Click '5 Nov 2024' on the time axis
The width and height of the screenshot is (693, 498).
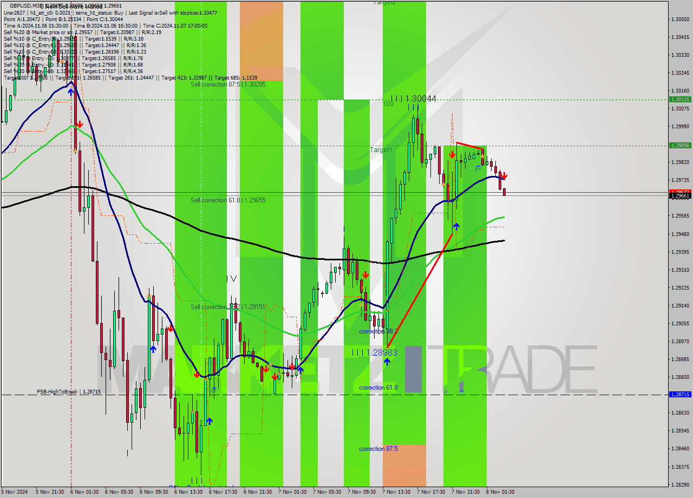coord(15,492)
